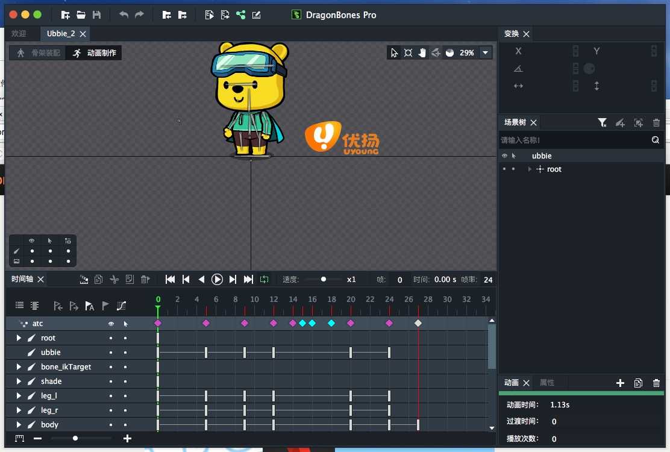Delete keyframe with timeline trash icon

(x=145, y=280)
